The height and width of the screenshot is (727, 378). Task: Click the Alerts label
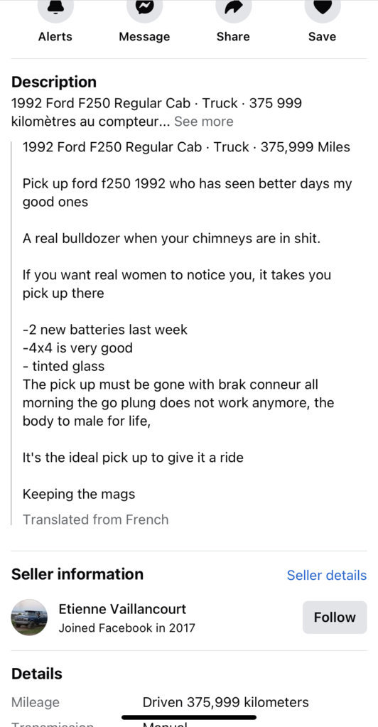tap(55, 37)
